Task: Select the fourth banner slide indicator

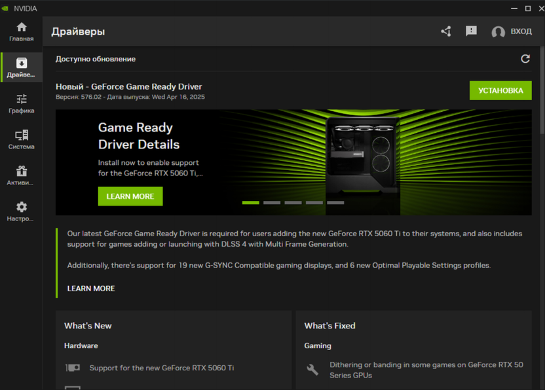Action: point(314,202)
